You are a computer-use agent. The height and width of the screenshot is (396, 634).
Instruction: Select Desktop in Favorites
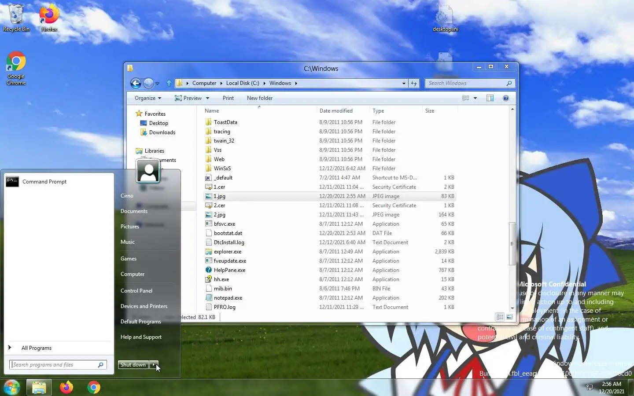point(158,123)
